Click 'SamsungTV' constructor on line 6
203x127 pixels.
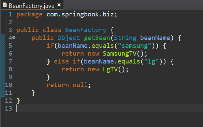(x=120, y=54)
